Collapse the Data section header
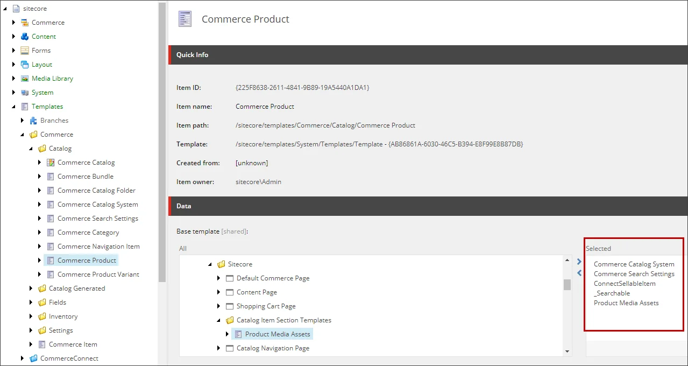The image size is (688, 366). pyautogui.click(x=428, y=206)
